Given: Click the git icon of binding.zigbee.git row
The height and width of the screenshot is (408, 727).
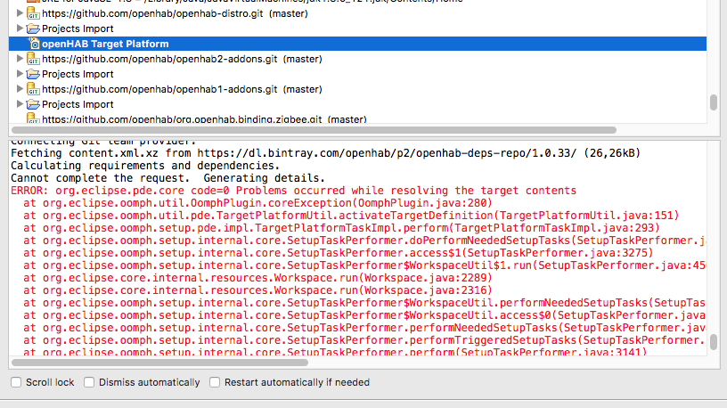Looking at the screenshot, I should [32, 118].
